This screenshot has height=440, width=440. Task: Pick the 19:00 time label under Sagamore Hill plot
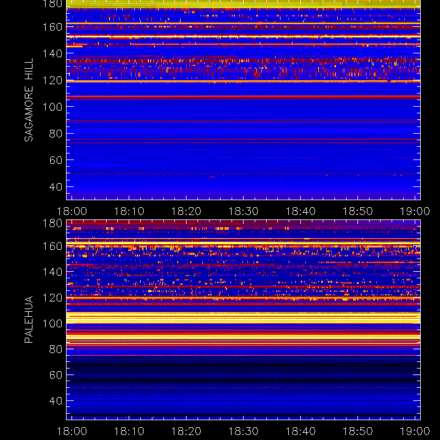pos(415,211)
